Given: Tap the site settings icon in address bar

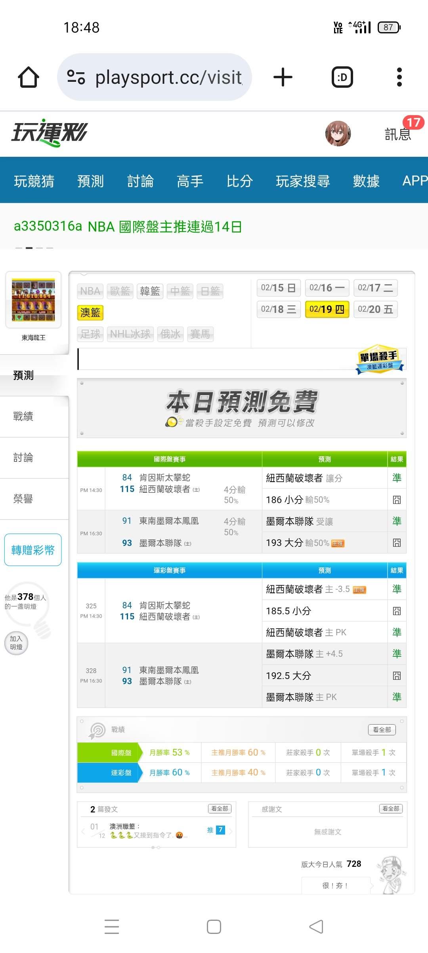Looking at the screenshot, I should pyautogui.click(x=76, y=77).
